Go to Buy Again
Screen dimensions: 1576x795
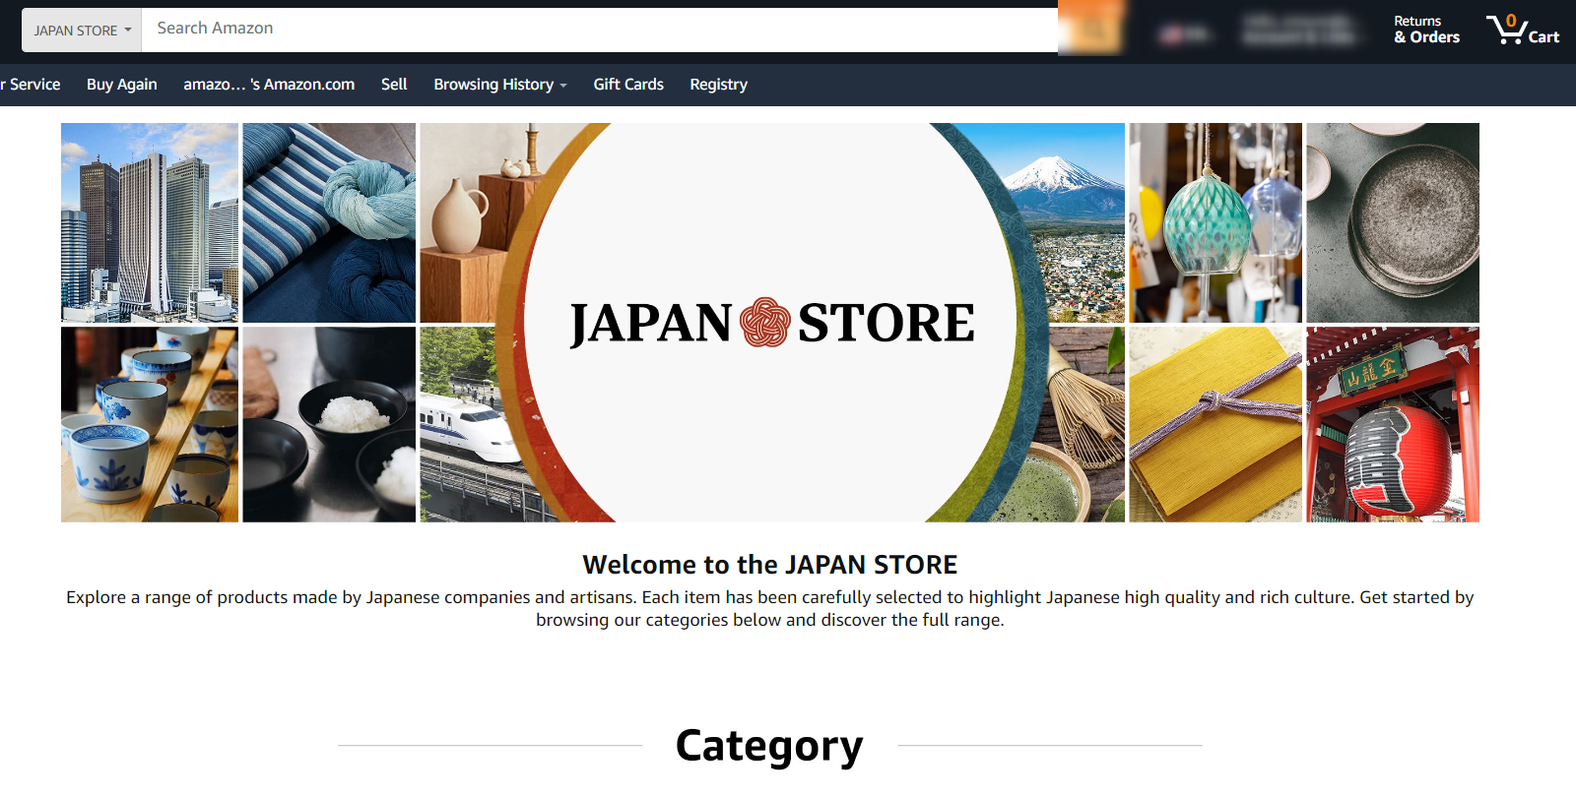pyautogui.click(x=122, y=85)
